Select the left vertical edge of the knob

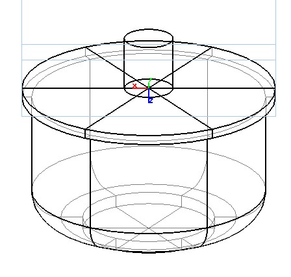tap(124, 64)
